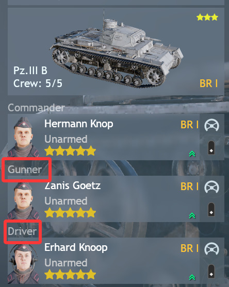This screenshot has height=287, width=229.
Task: Select Erhard Knoop's portrait with headset
Action: 23,264
